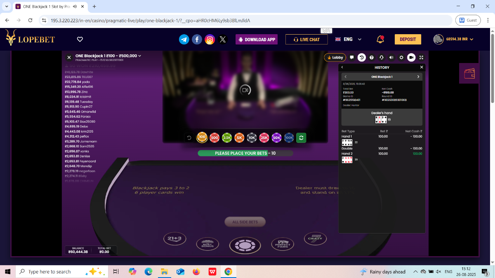This screenshot has width=495, height=278.
Task: Click the video play icon on stream
Action: (245, 90)
